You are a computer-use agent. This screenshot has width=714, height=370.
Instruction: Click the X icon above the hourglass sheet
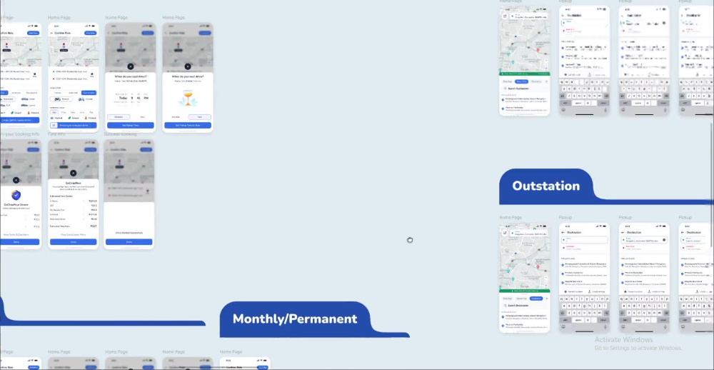click(188, 66)
